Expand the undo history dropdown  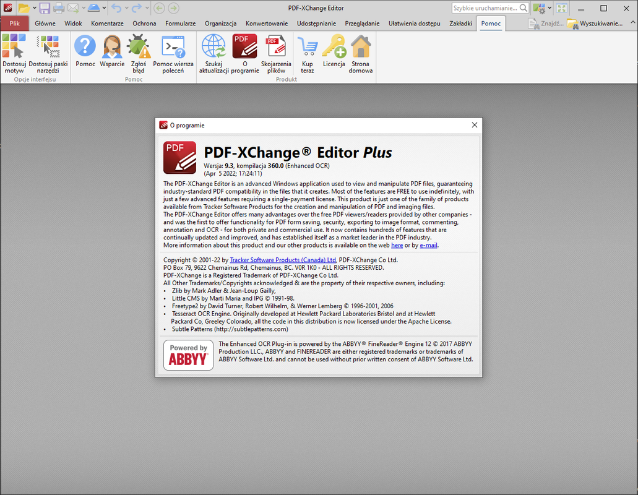tap(126, 7)
